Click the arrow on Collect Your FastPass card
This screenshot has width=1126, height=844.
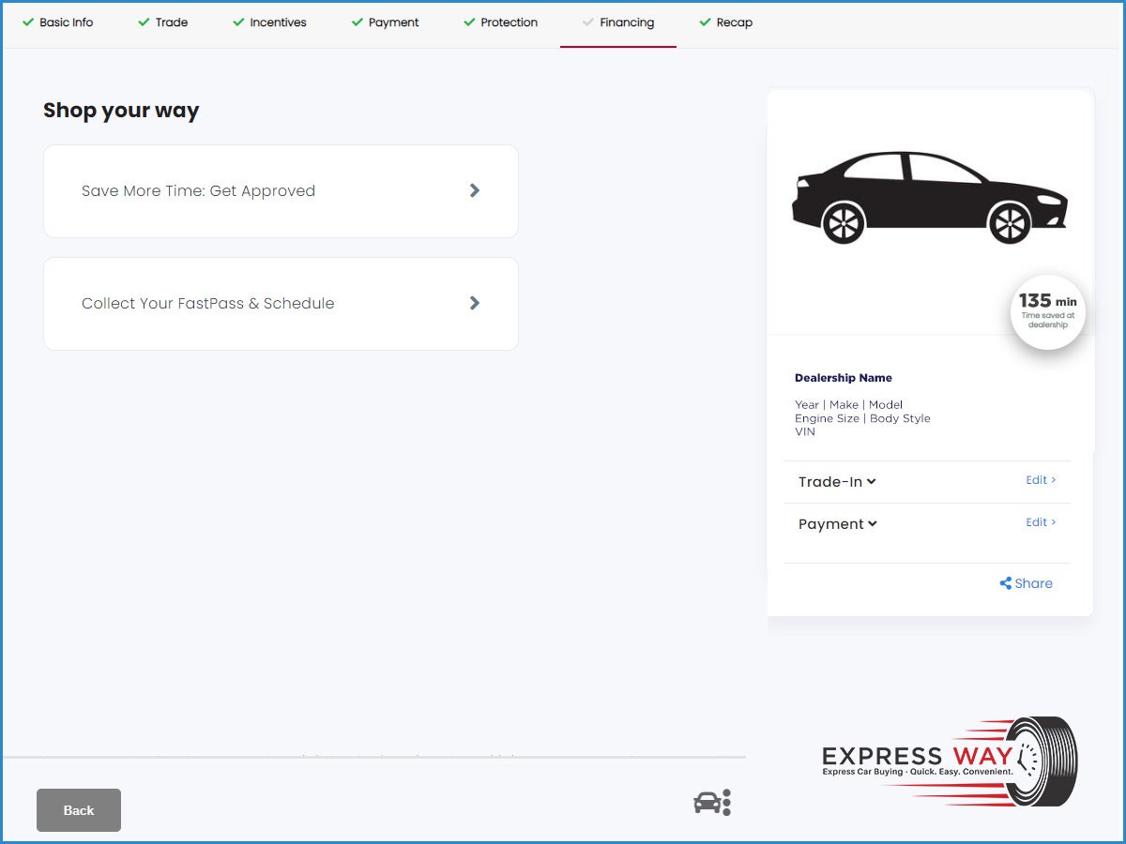tap(475, 303)
